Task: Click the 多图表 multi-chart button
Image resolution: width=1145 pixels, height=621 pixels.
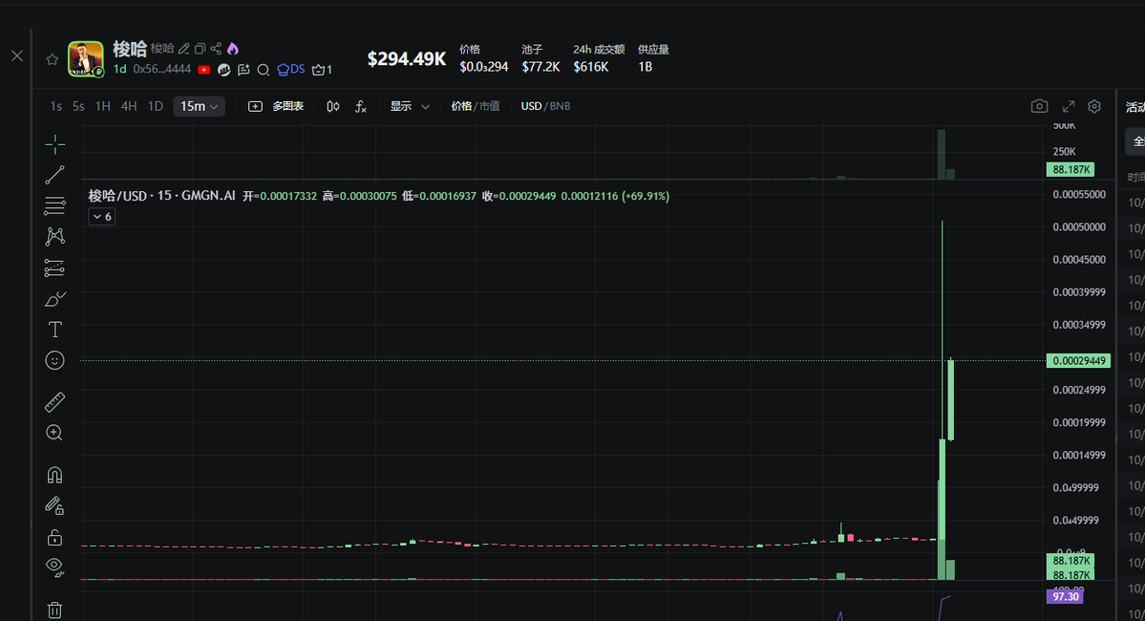Action: coord(276,106)
